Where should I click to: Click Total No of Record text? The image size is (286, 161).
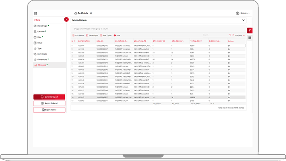[231, 108]
